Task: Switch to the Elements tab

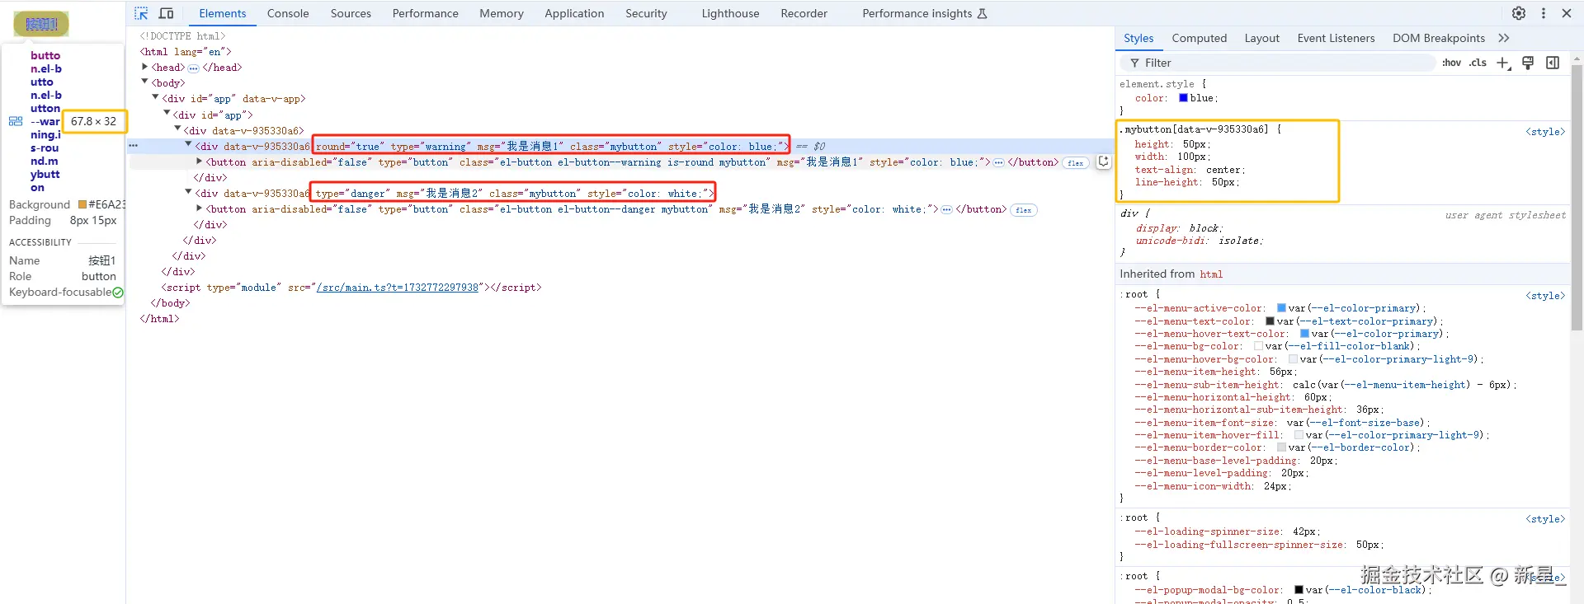Action: coord(222,13)
